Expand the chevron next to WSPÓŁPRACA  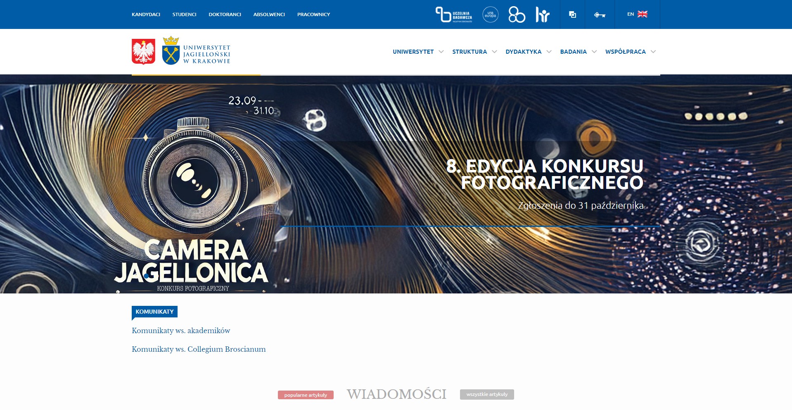(653, 52)
